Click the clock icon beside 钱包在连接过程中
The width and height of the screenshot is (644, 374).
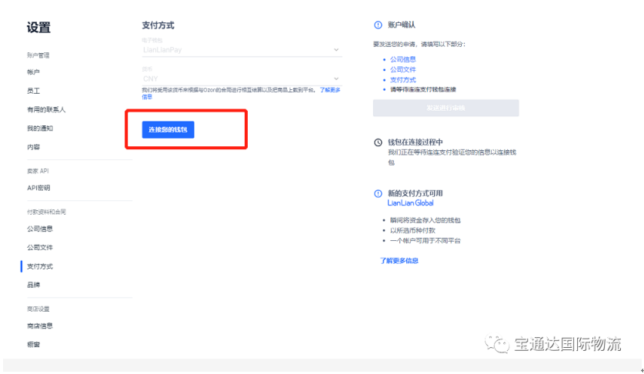pyautogui.click(x=378, y=142)
